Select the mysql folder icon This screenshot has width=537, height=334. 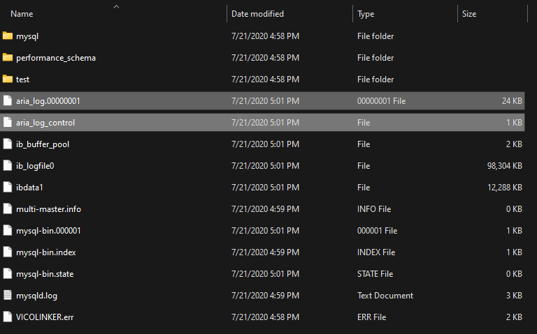(x=8, y=36)
